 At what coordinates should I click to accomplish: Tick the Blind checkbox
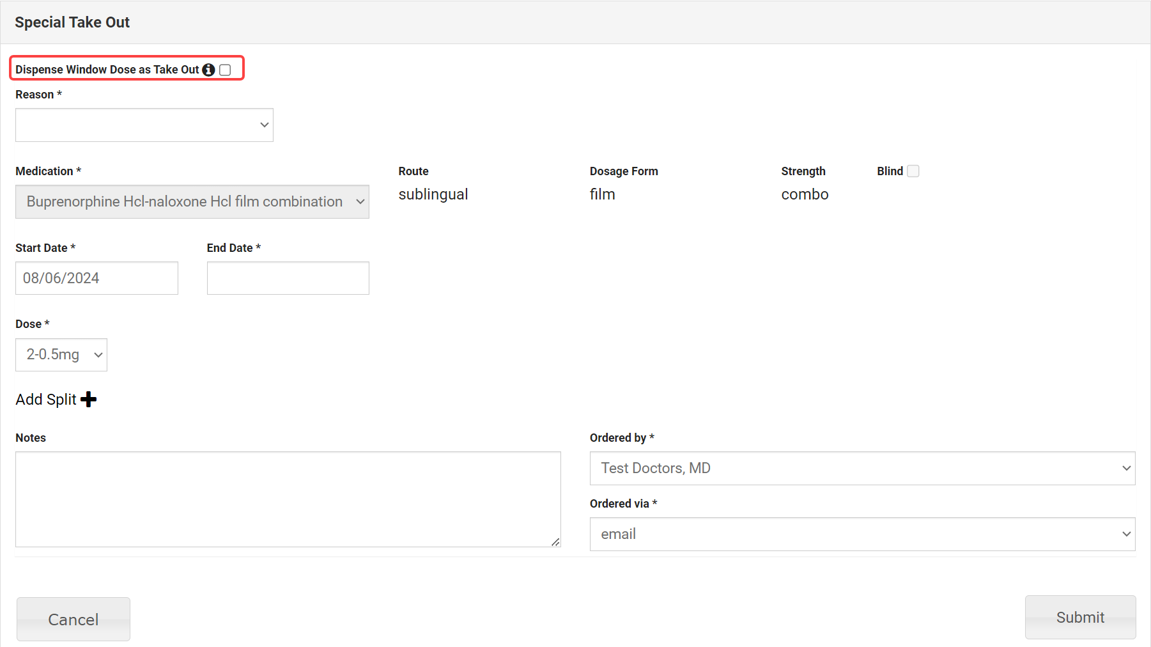tap(913, 171)
